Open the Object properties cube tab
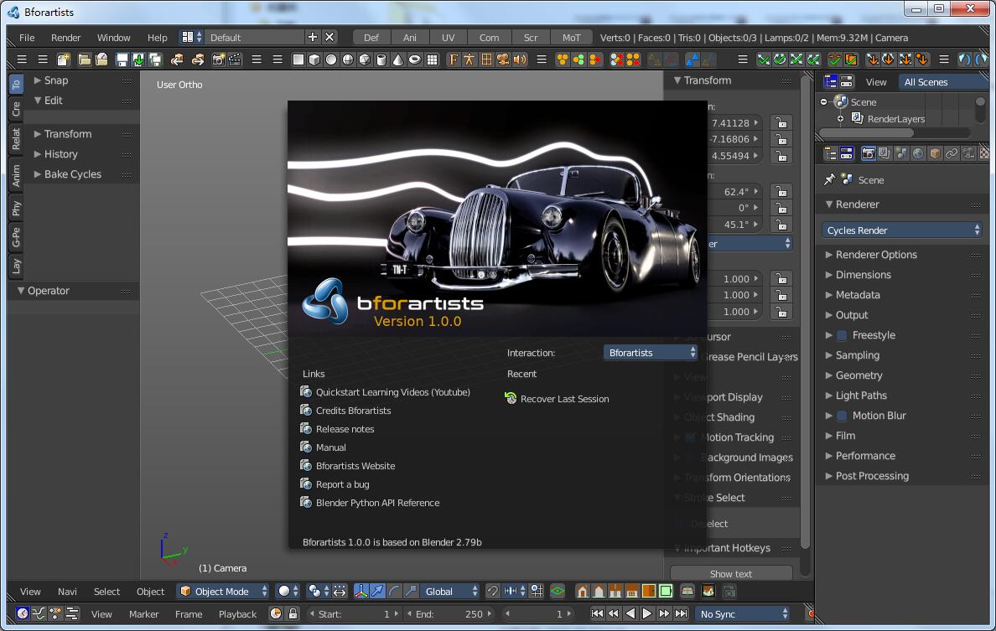 935,153
